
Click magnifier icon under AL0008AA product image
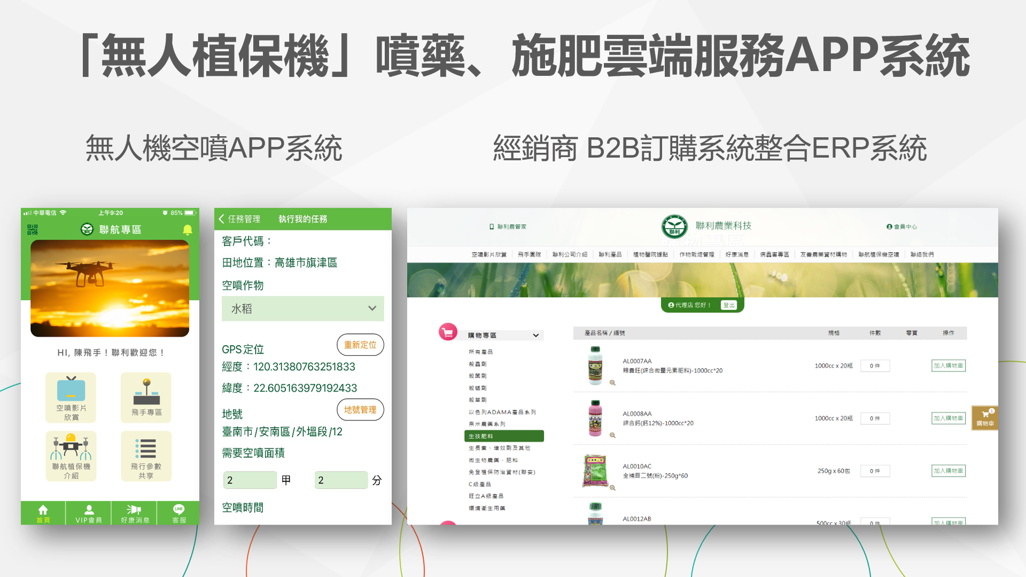[612, 435]
